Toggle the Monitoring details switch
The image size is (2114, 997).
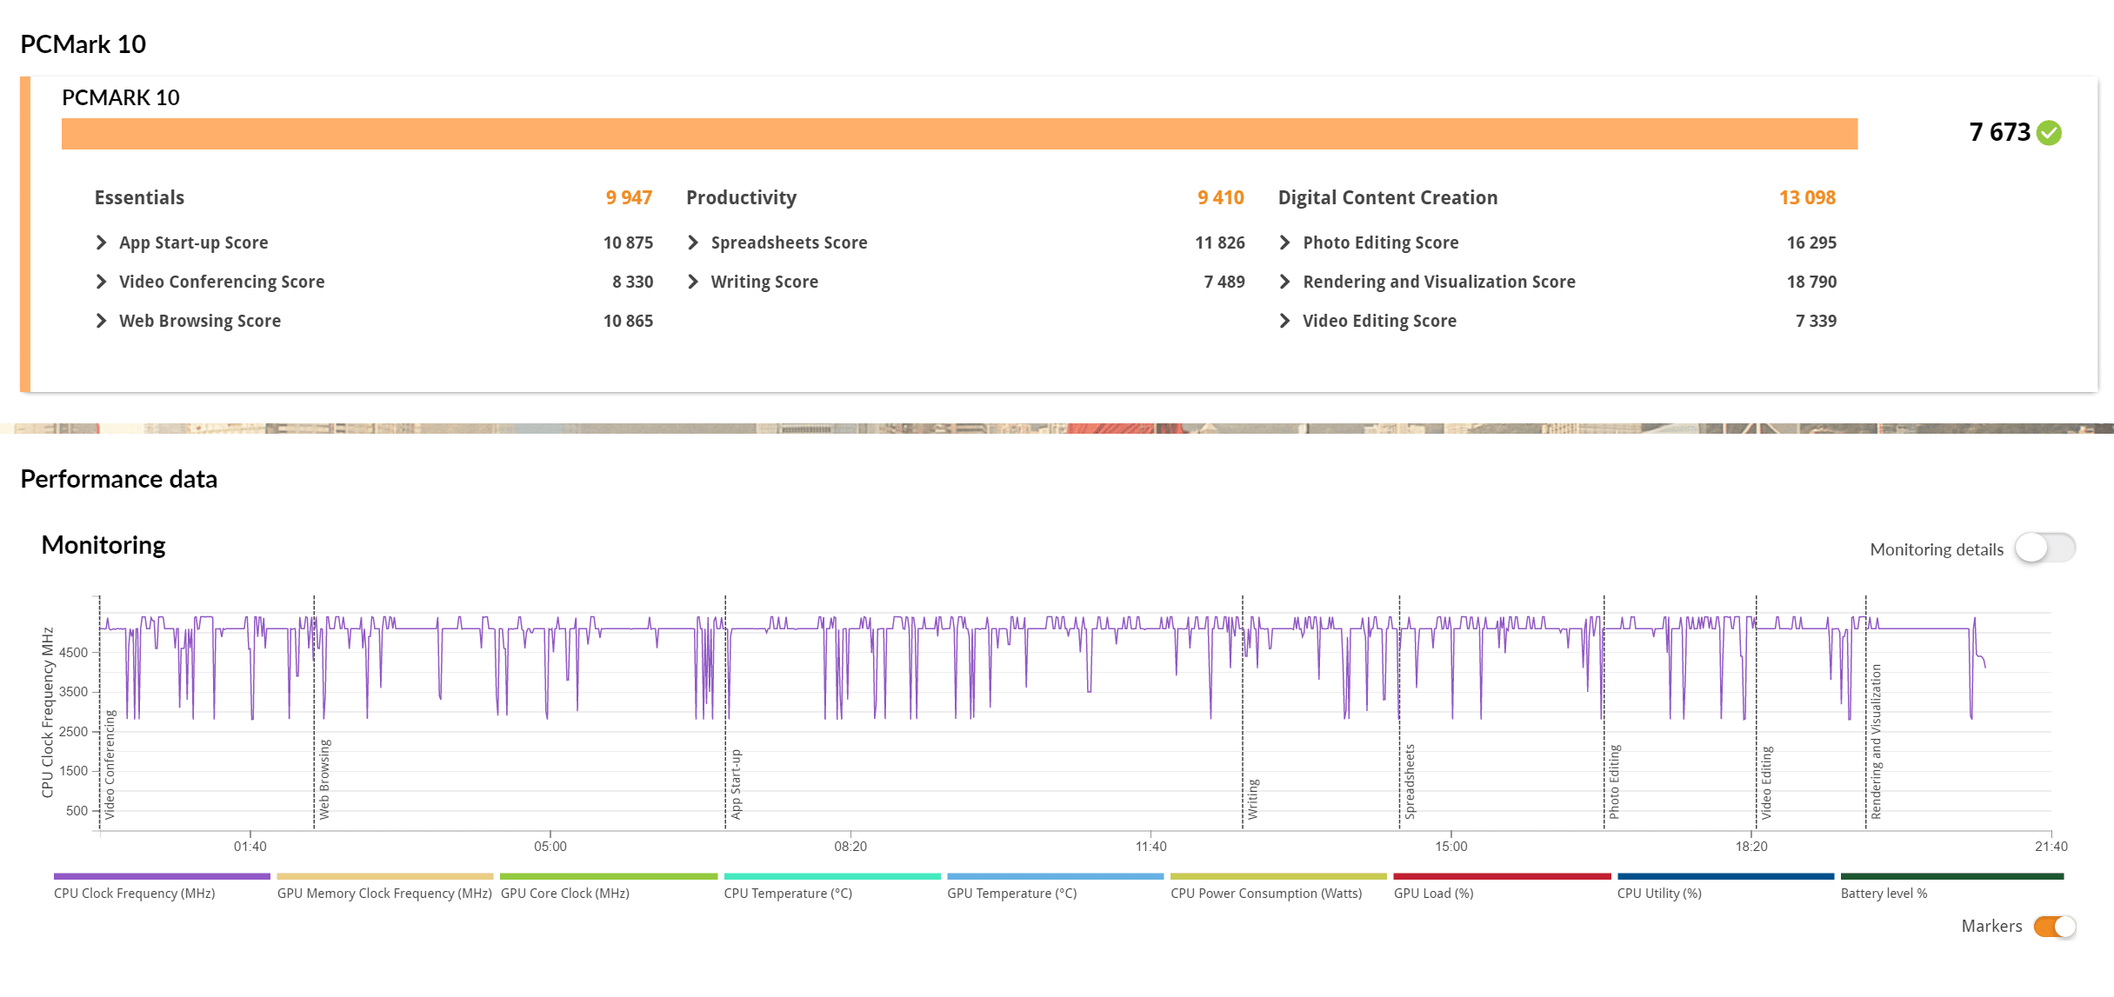[x=2045, y=548]
